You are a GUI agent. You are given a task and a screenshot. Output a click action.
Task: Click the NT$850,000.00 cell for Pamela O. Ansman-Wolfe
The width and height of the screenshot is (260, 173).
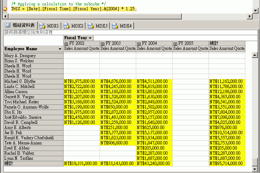click(x=118, y=107)
